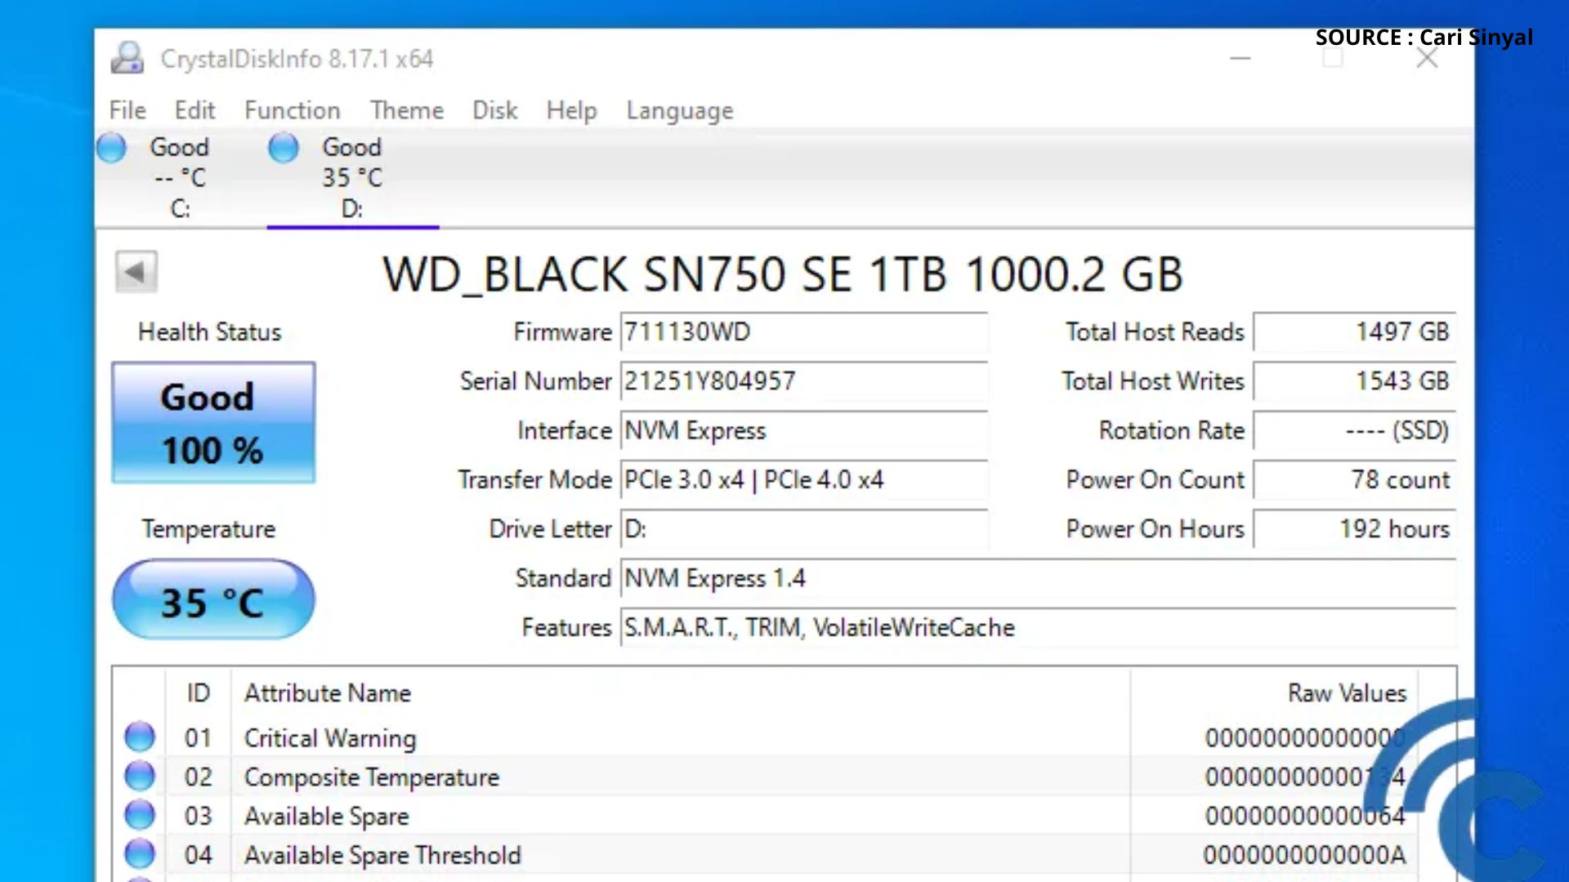Click the Attribute Name column header
The height and width of the screenshot is (882, 1569).
(680, 693)
